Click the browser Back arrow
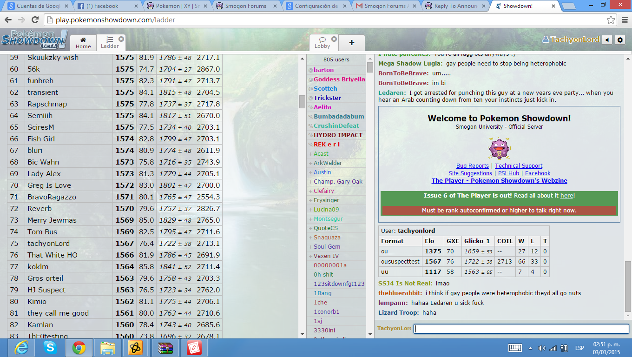This screenshot has height=357, width=632. tap(9, 20)
